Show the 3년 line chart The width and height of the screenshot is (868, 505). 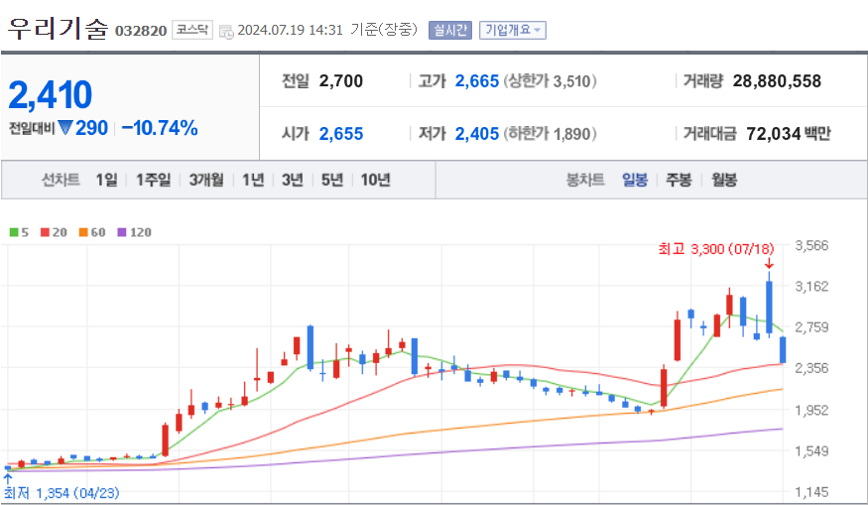point(293,180)
